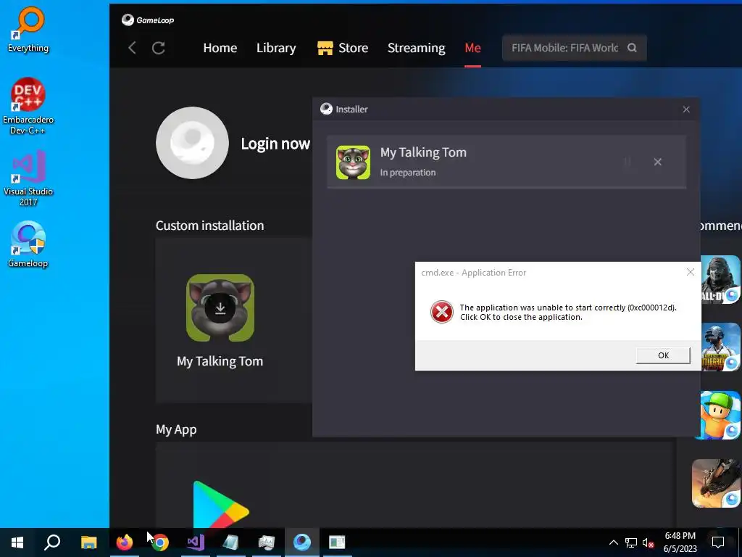Launch Chrome from the taskbar
This screenshot has width=742, height=557.
click(x=160, y=542)
